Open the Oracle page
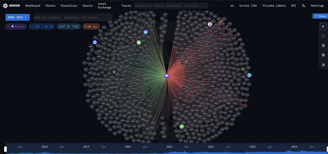The image size is (328, 154). (88, 6)
